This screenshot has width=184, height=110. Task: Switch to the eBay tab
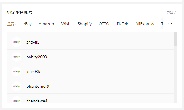point(27,24)
